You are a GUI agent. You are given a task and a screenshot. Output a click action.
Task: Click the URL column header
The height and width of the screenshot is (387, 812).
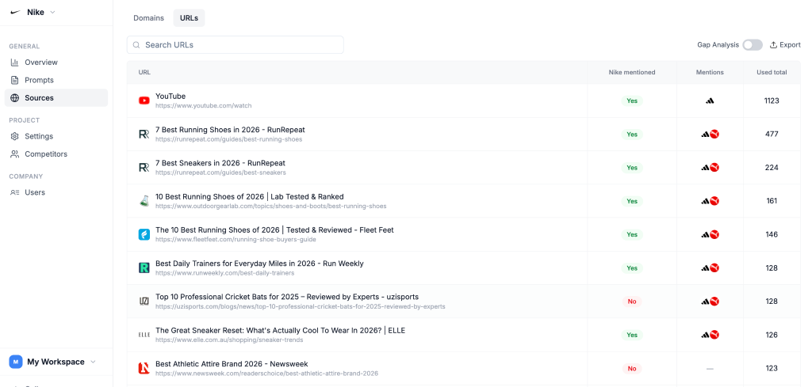coord(144,72)
